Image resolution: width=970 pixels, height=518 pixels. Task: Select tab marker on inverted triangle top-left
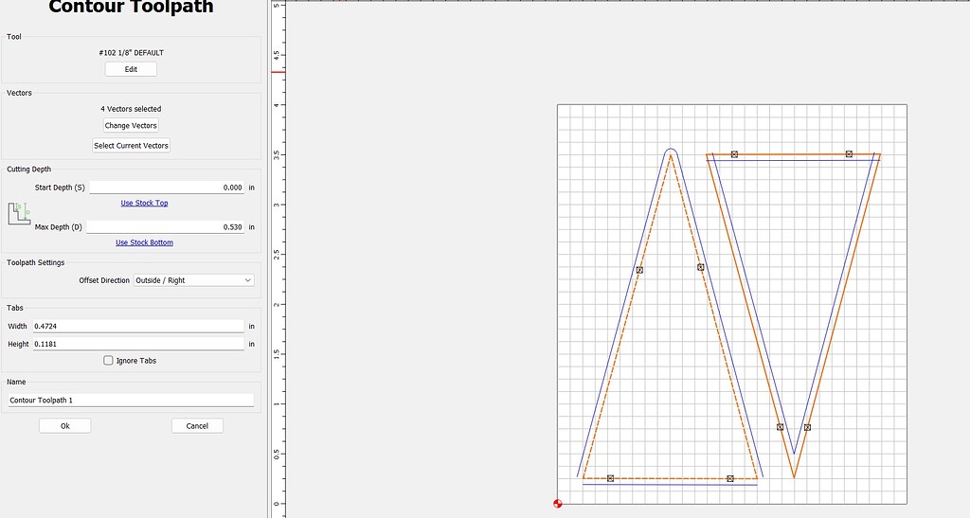tap(734, 154)
